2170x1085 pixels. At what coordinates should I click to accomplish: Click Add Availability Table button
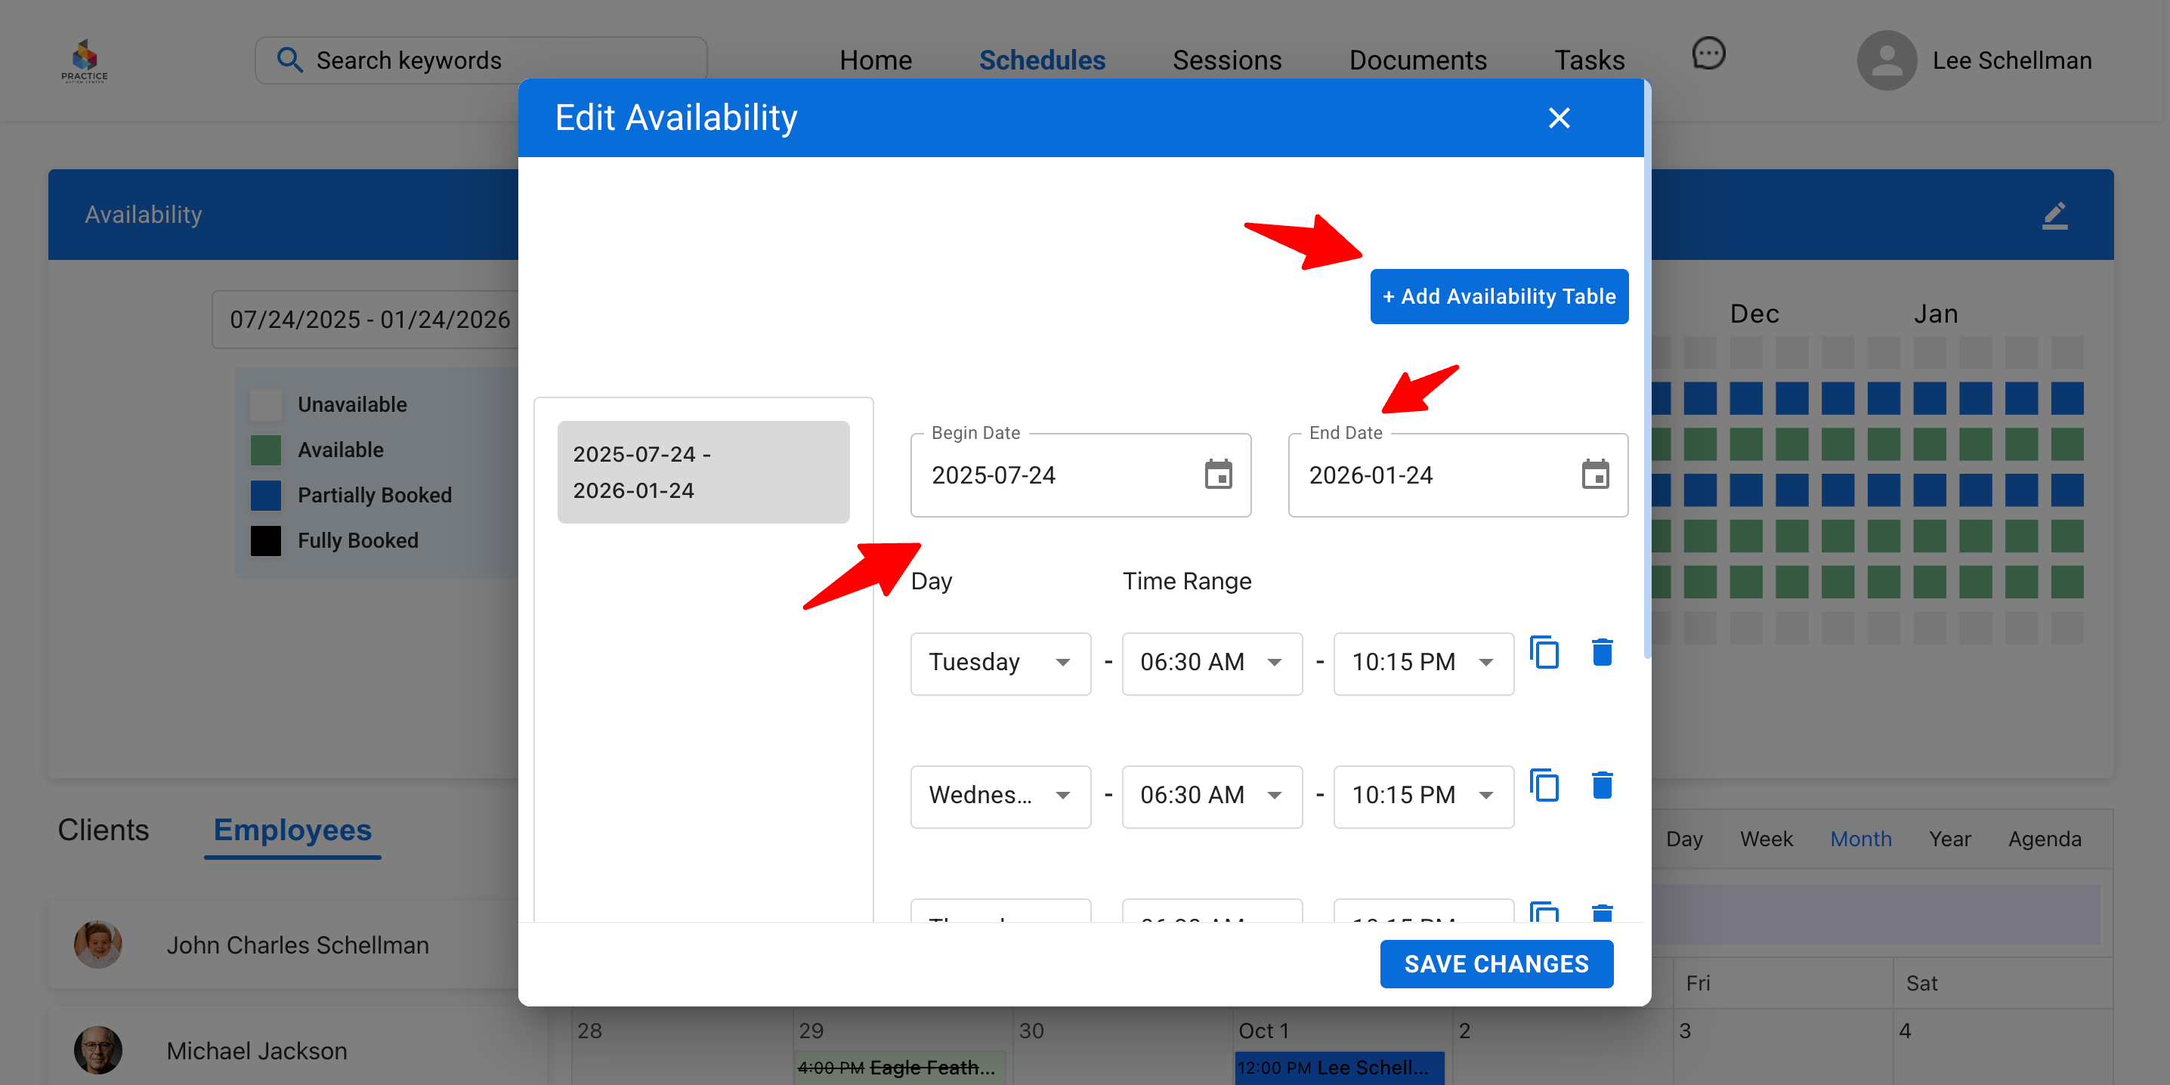click(x=1498, y=296)
